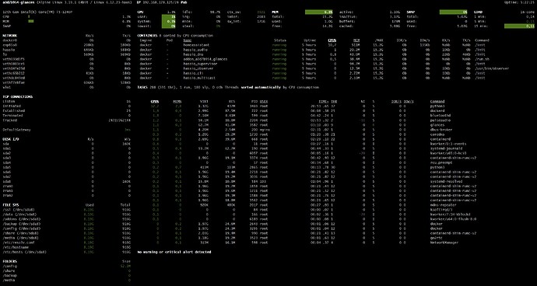
Task: Click the mdns-repeater process row
Action: 314,204
